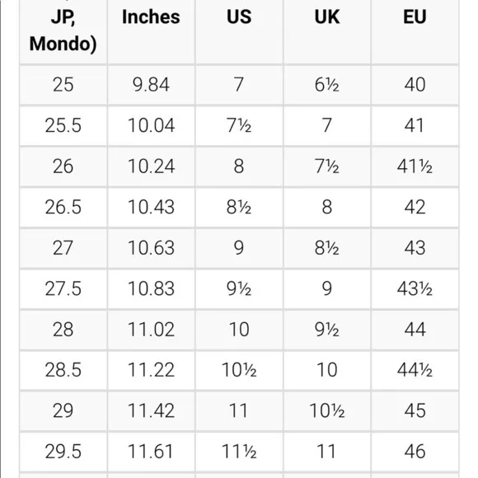Select UK size 10½ cell
Screen dimensions: 478x478
point(327,411)
